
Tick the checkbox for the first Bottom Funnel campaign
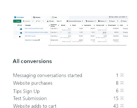pyautogui.click(x=15, y=29)
